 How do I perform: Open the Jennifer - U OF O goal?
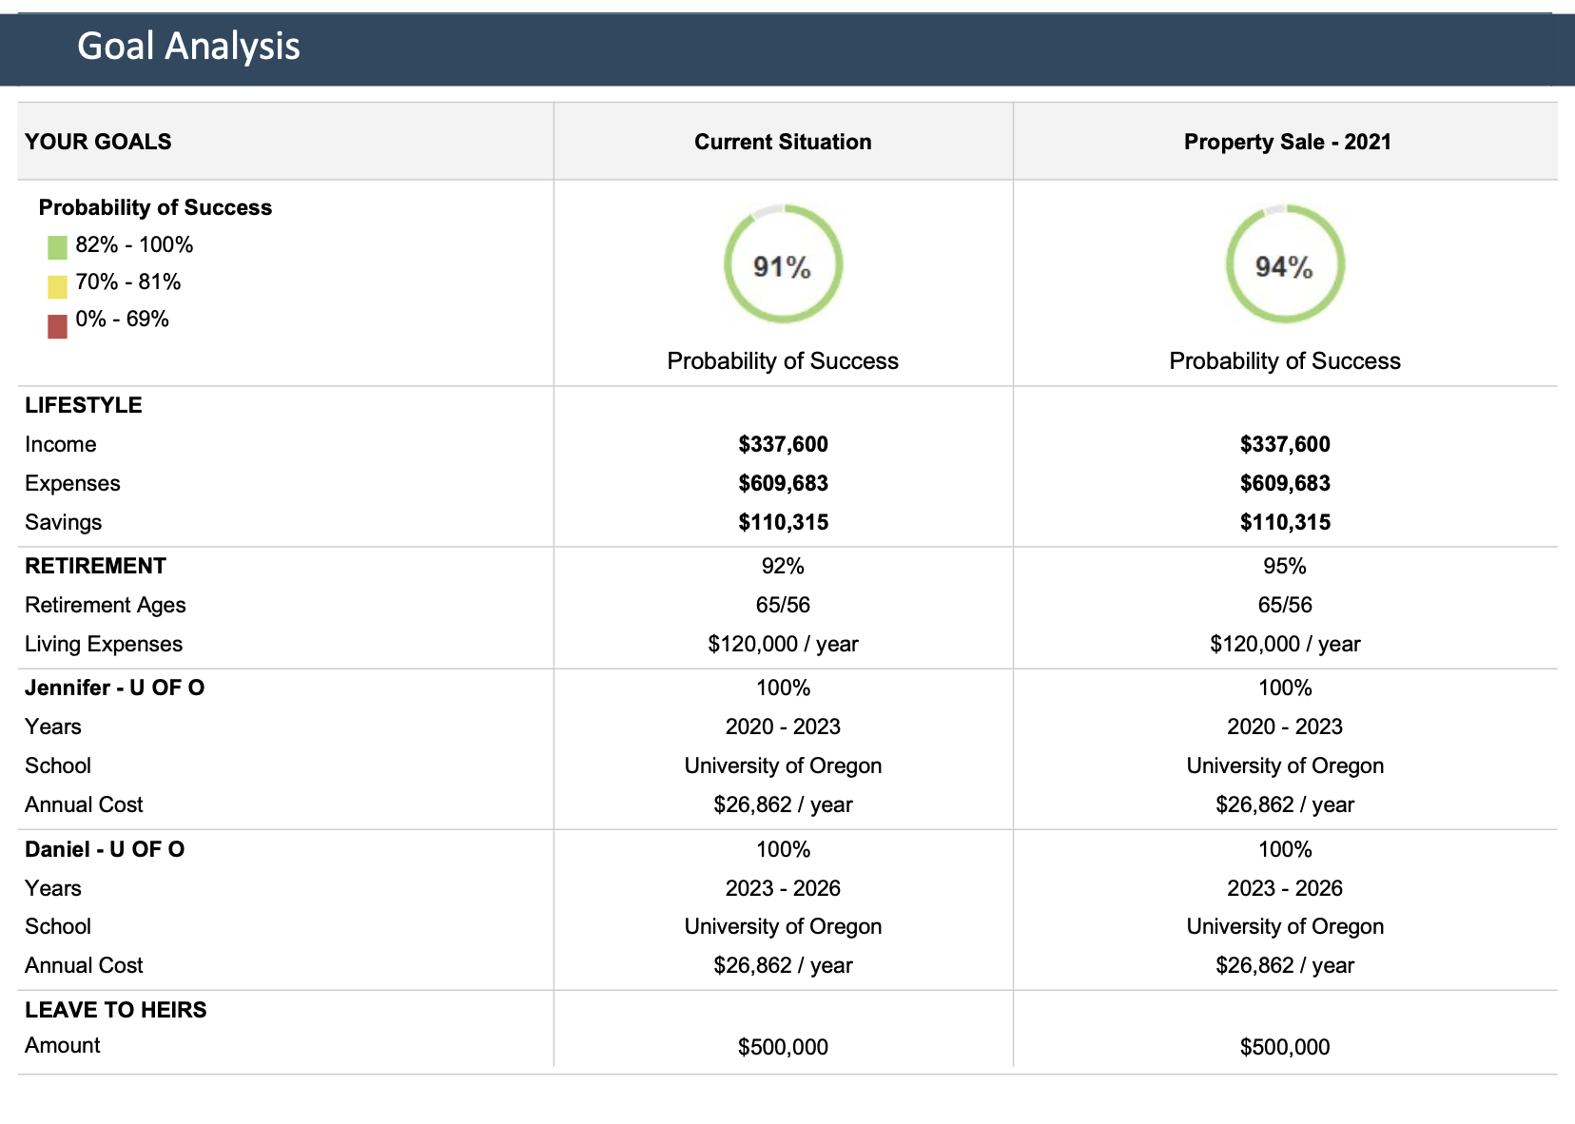pos(114,688)
